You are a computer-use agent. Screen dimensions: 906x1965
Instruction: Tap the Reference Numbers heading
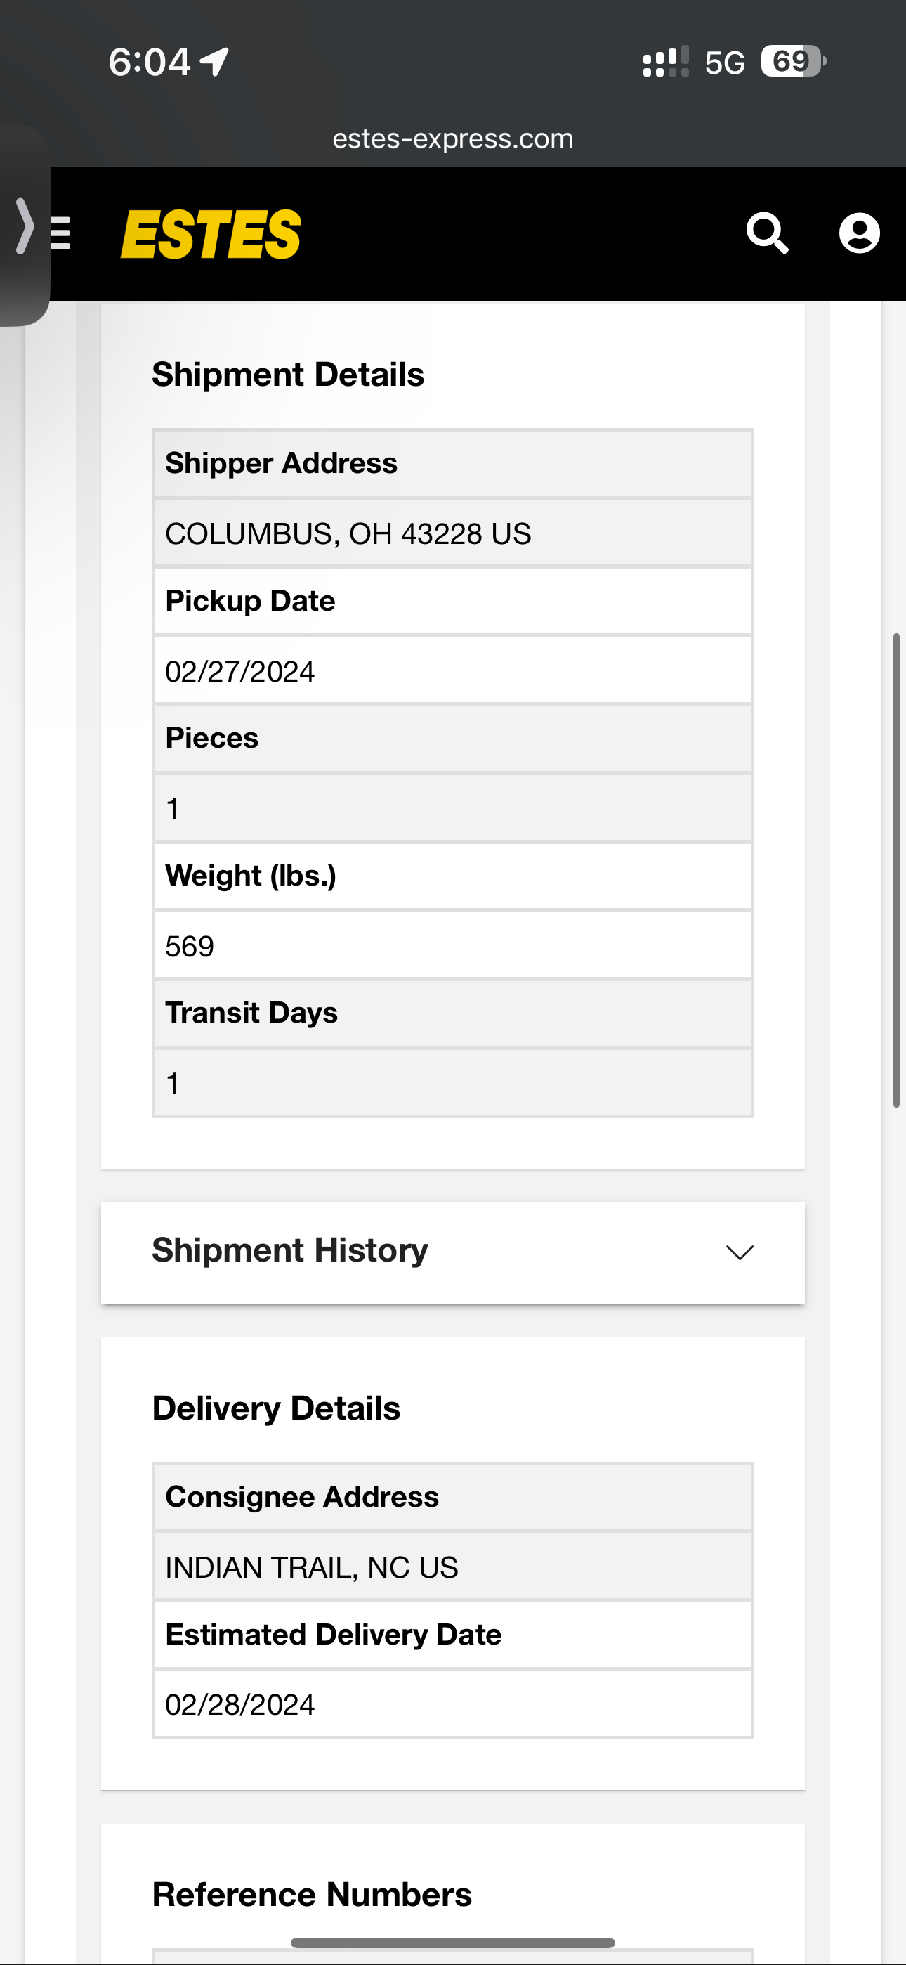coord(312,1895)
